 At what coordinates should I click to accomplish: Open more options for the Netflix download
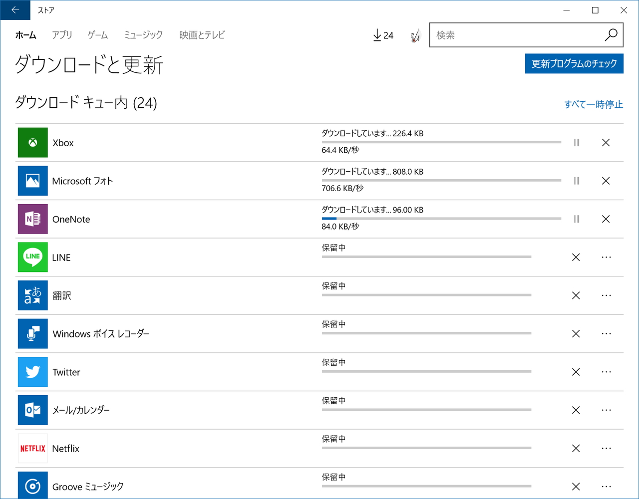[x=606, y=448]
